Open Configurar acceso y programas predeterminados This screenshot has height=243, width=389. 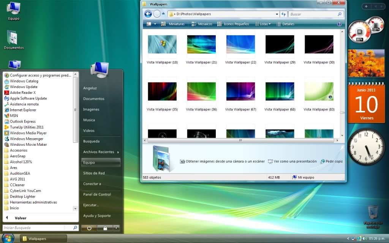[38, 75]
